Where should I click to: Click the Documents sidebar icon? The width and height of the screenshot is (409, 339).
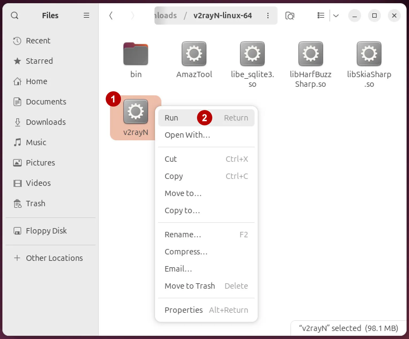pos(17,102)
